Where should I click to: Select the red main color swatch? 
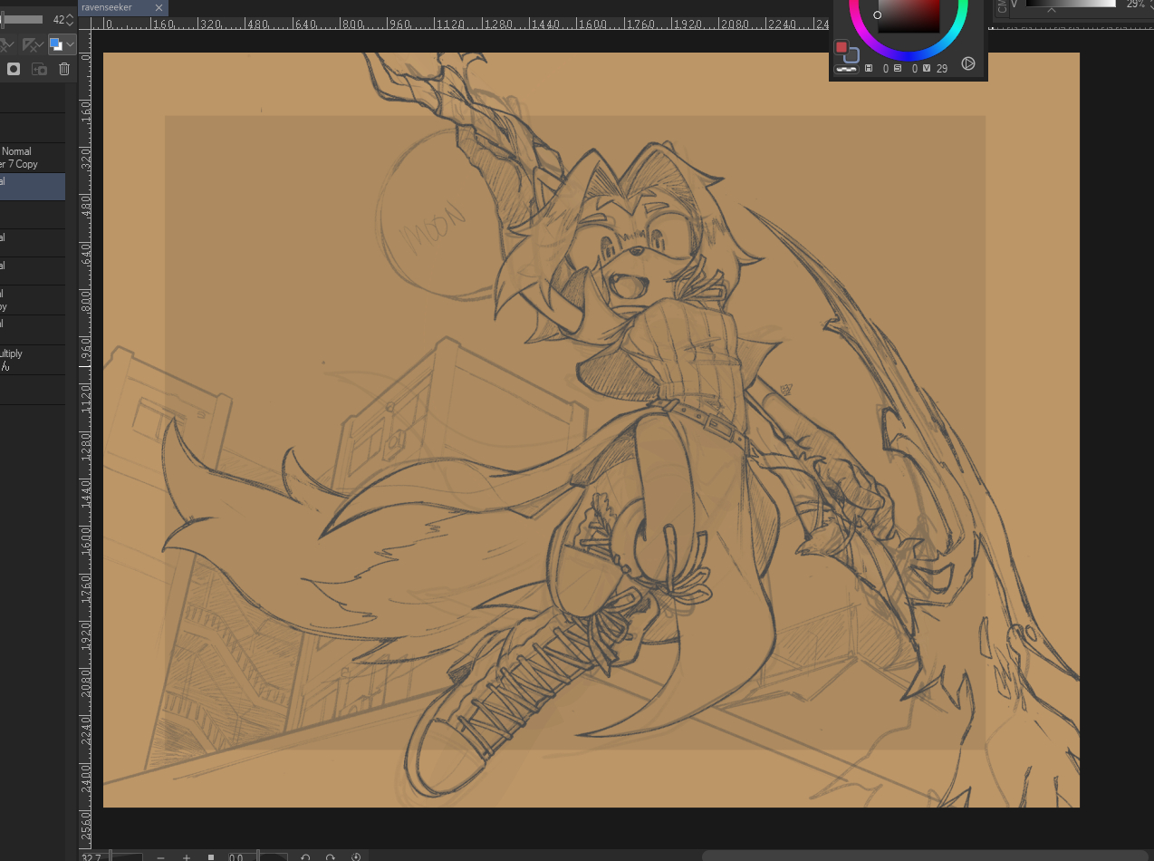coord(841,47)
